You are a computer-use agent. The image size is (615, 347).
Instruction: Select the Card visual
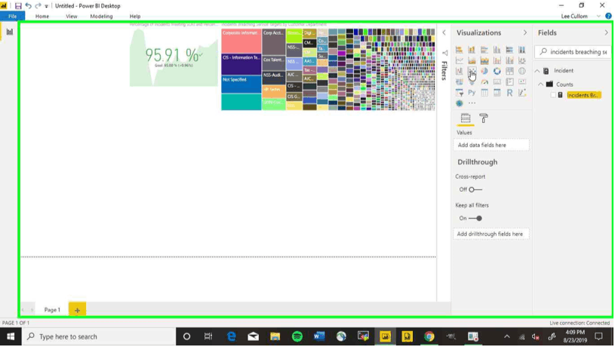497,82
